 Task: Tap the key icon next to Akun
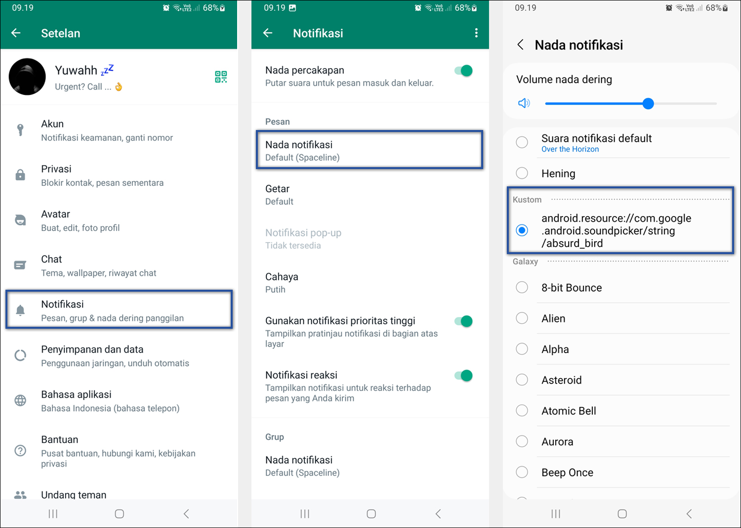point(20,130)
